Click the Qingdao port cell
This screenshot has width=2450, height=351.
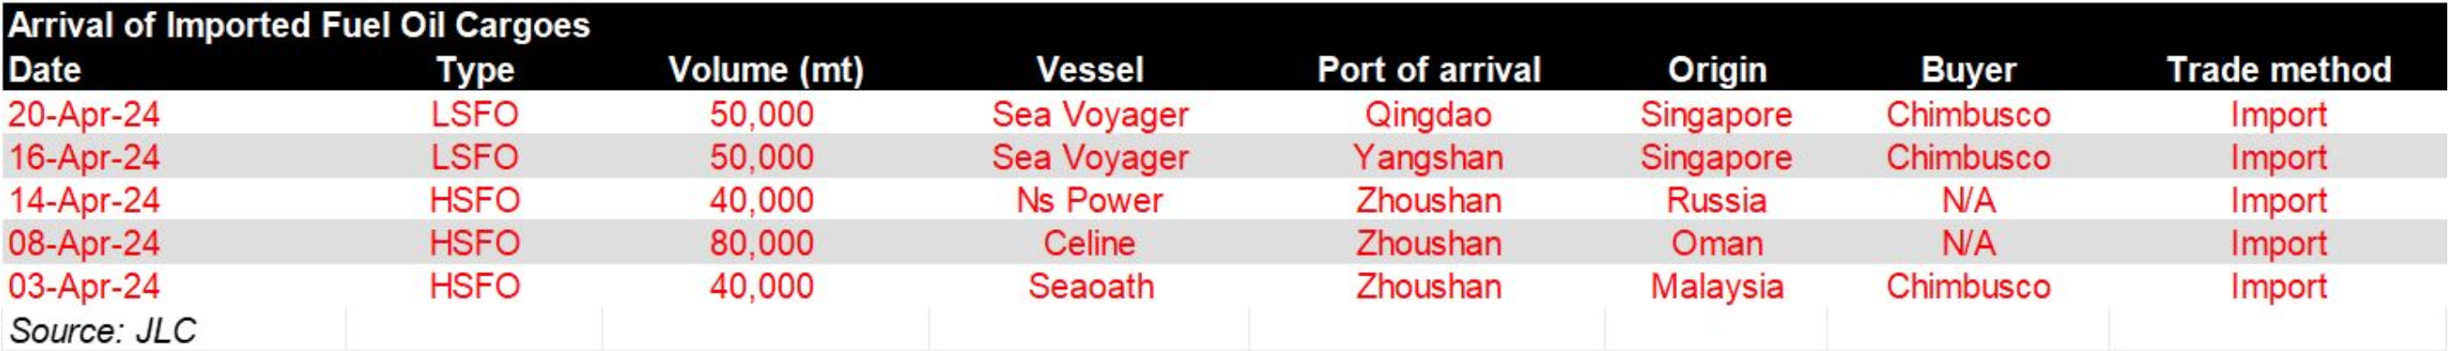(x=1428, y=115)
